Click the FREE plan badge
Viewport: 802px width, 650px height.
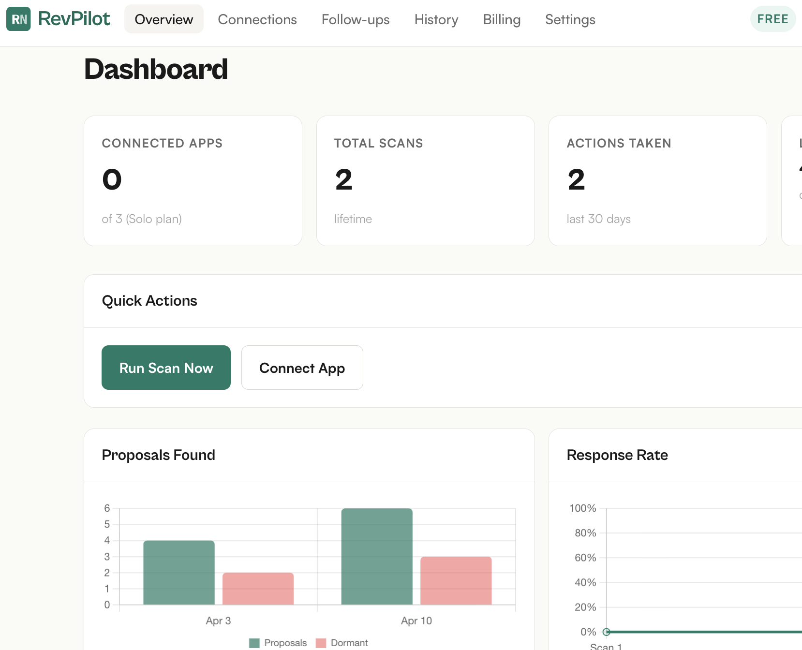tap(772, 19)
